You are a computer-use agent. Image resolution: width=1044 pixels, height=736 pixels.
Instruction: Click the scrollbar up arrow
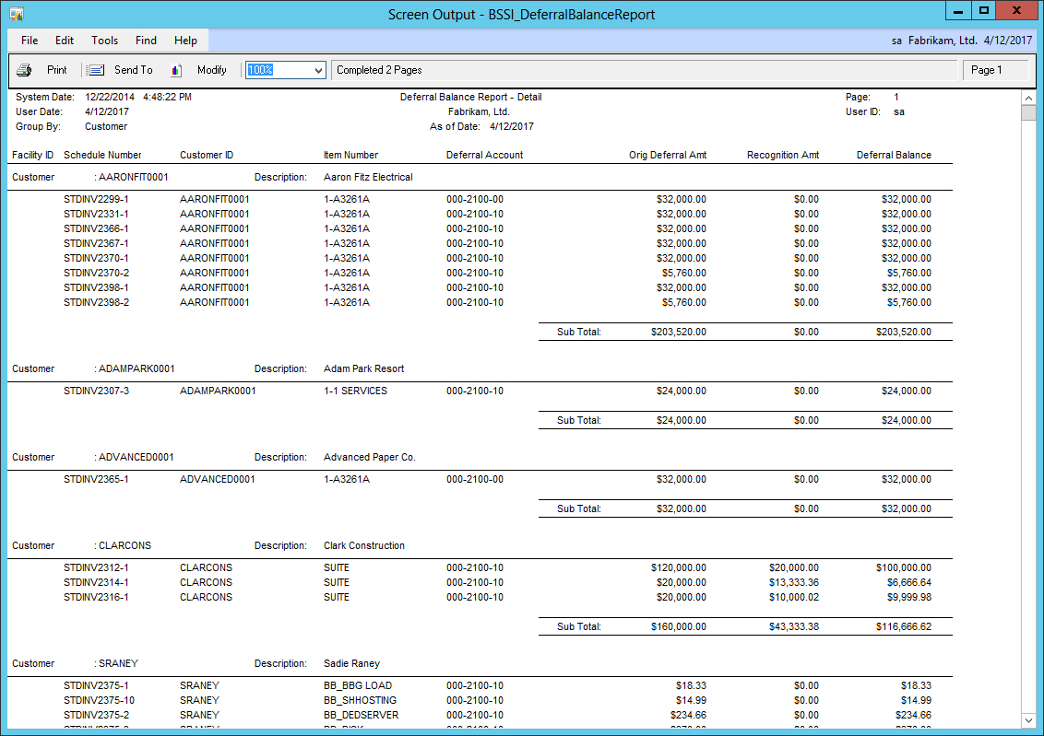click(1028, 98)
